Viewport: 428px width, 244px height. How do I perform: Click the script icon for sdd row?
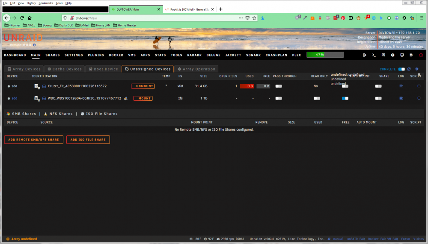[x=419, y=98]
